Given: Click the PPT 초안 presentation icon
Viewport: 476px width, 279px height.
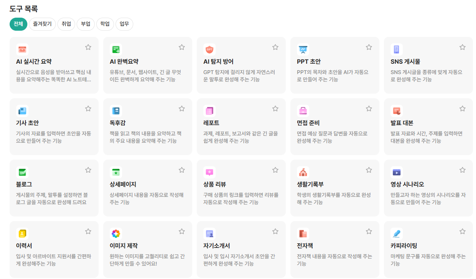Looking at the screenshot, I should click(303, 49).
